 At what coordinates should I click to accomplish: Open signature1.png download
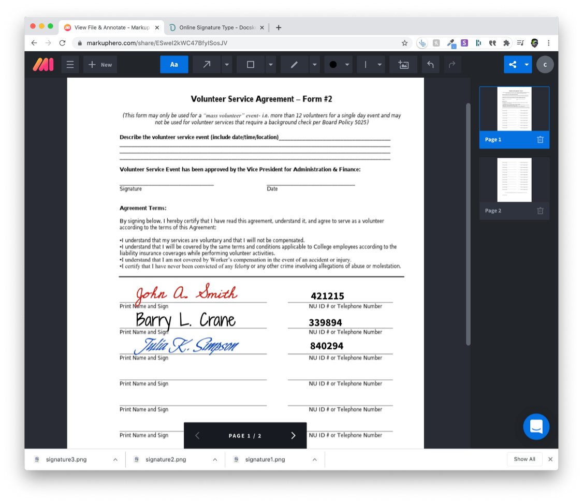click(265, 460)
